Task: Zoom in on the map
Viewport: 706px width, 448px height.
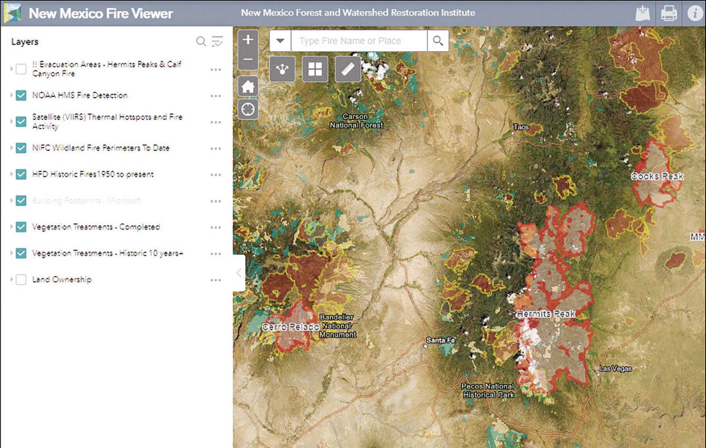Action: [248, 39]
